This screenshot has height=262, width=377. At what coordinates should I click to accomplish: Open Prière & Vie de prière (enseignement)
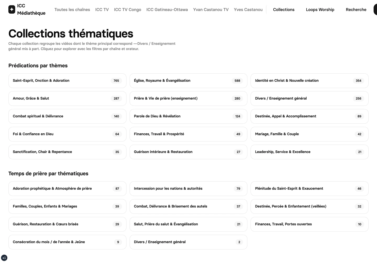[x=188, y=99]
